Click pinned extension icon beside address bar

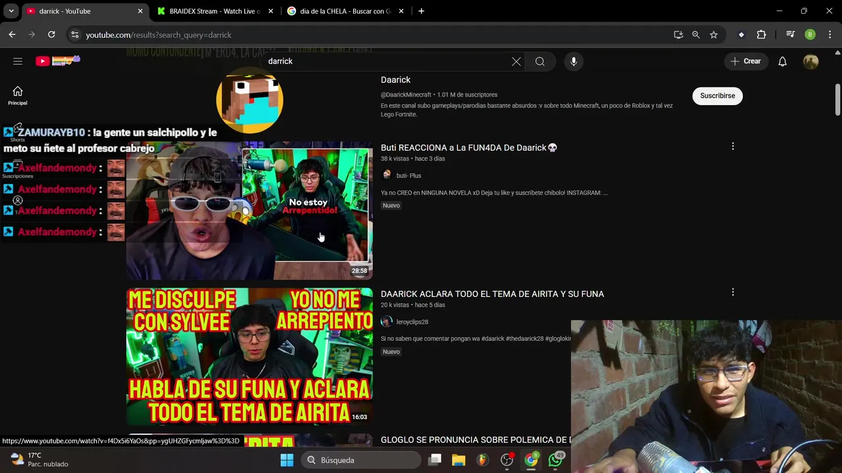click(741, 35)
